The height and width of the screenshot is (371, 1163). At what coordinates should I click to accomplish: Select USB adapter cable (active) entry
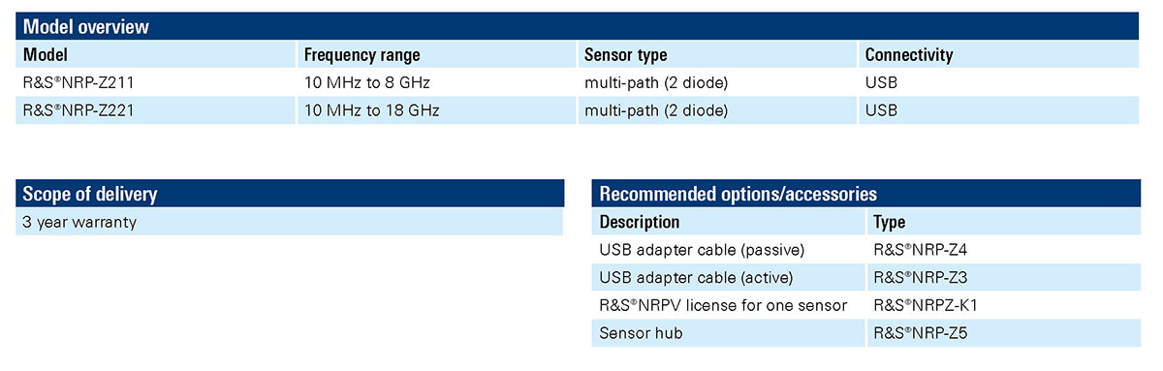[x=729, y=278]
